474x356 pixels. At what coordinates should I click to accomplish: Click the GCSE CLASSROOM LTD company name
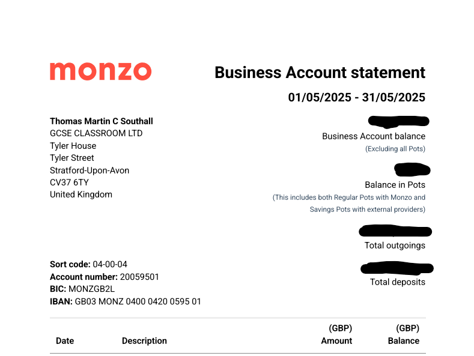[96, 133]
